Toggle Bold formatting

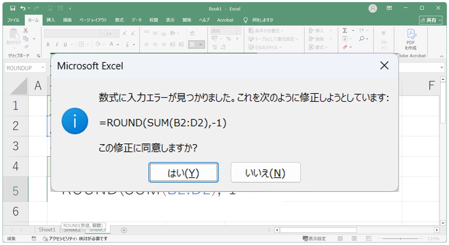tap(48, 45)
